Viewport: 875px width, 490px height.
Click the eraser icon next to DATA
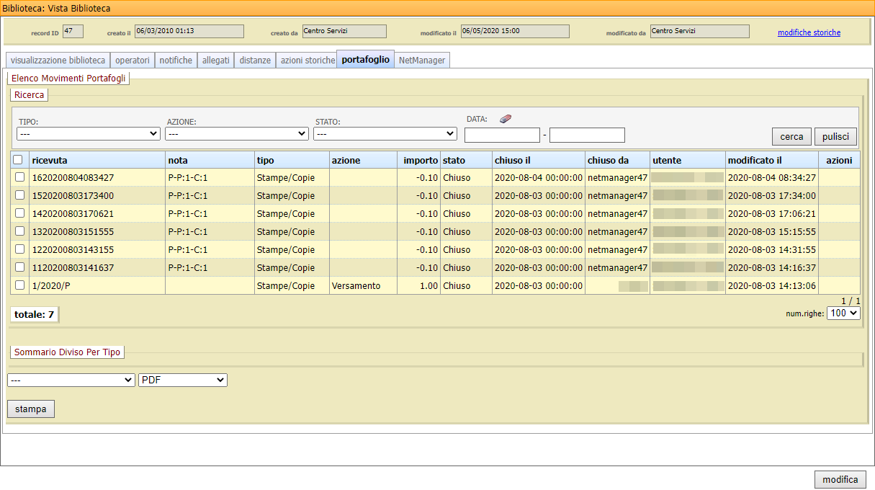(x=505, y=119)
